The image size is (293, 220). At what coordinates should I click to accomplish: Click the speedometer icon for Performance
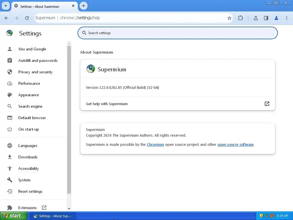click(x=10, y=83)
